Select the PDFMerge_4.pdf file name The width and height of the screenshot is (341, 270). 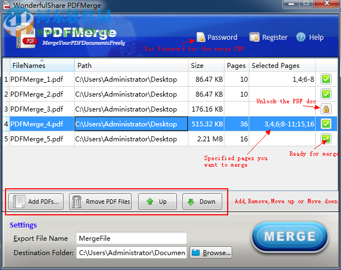click(37, 124)
